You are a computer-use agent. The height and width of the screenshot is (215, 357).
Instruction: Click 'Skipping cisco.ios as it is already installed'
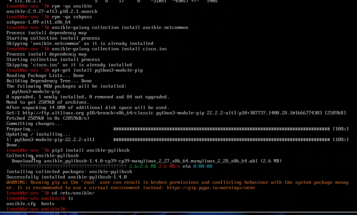tap(69, 65)
